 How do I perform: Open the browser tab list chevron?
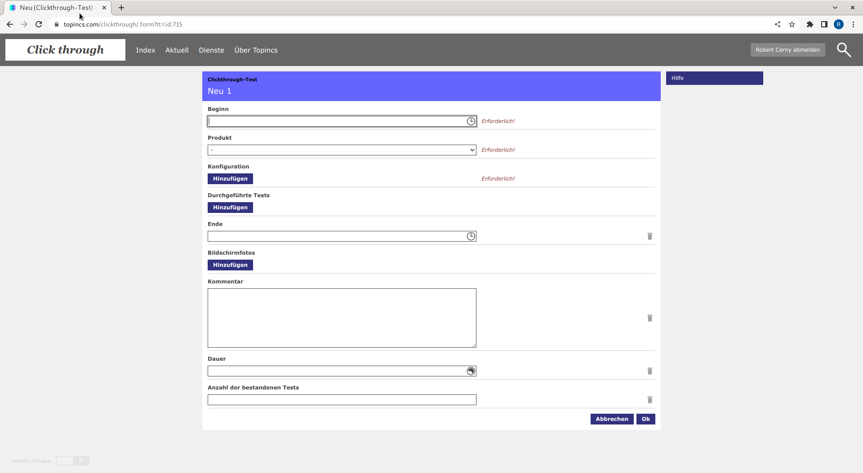tap(835, 8)
